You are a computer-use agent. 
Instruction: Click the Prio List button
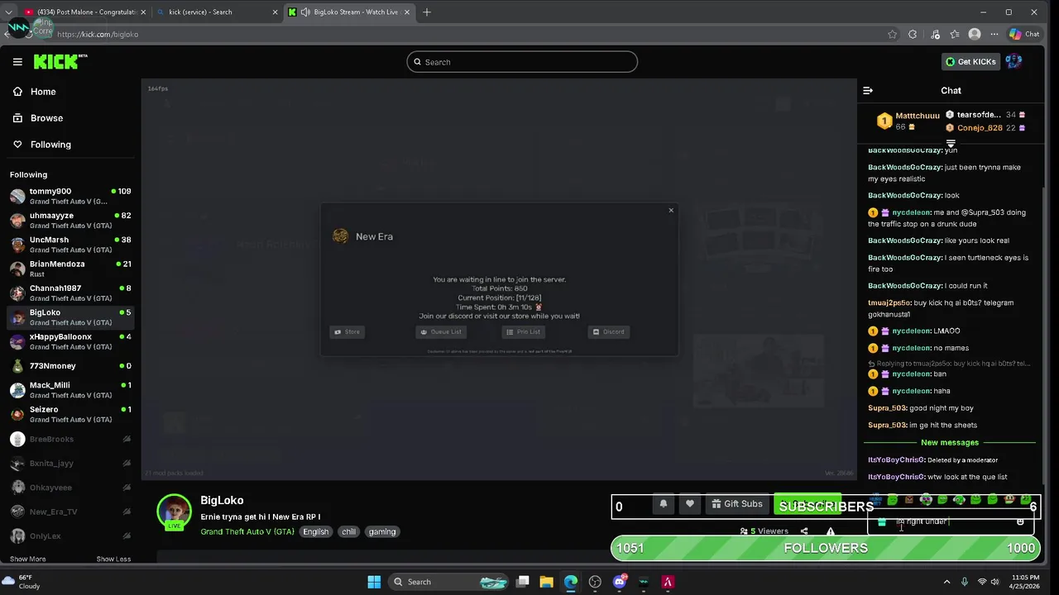[523, 331]
